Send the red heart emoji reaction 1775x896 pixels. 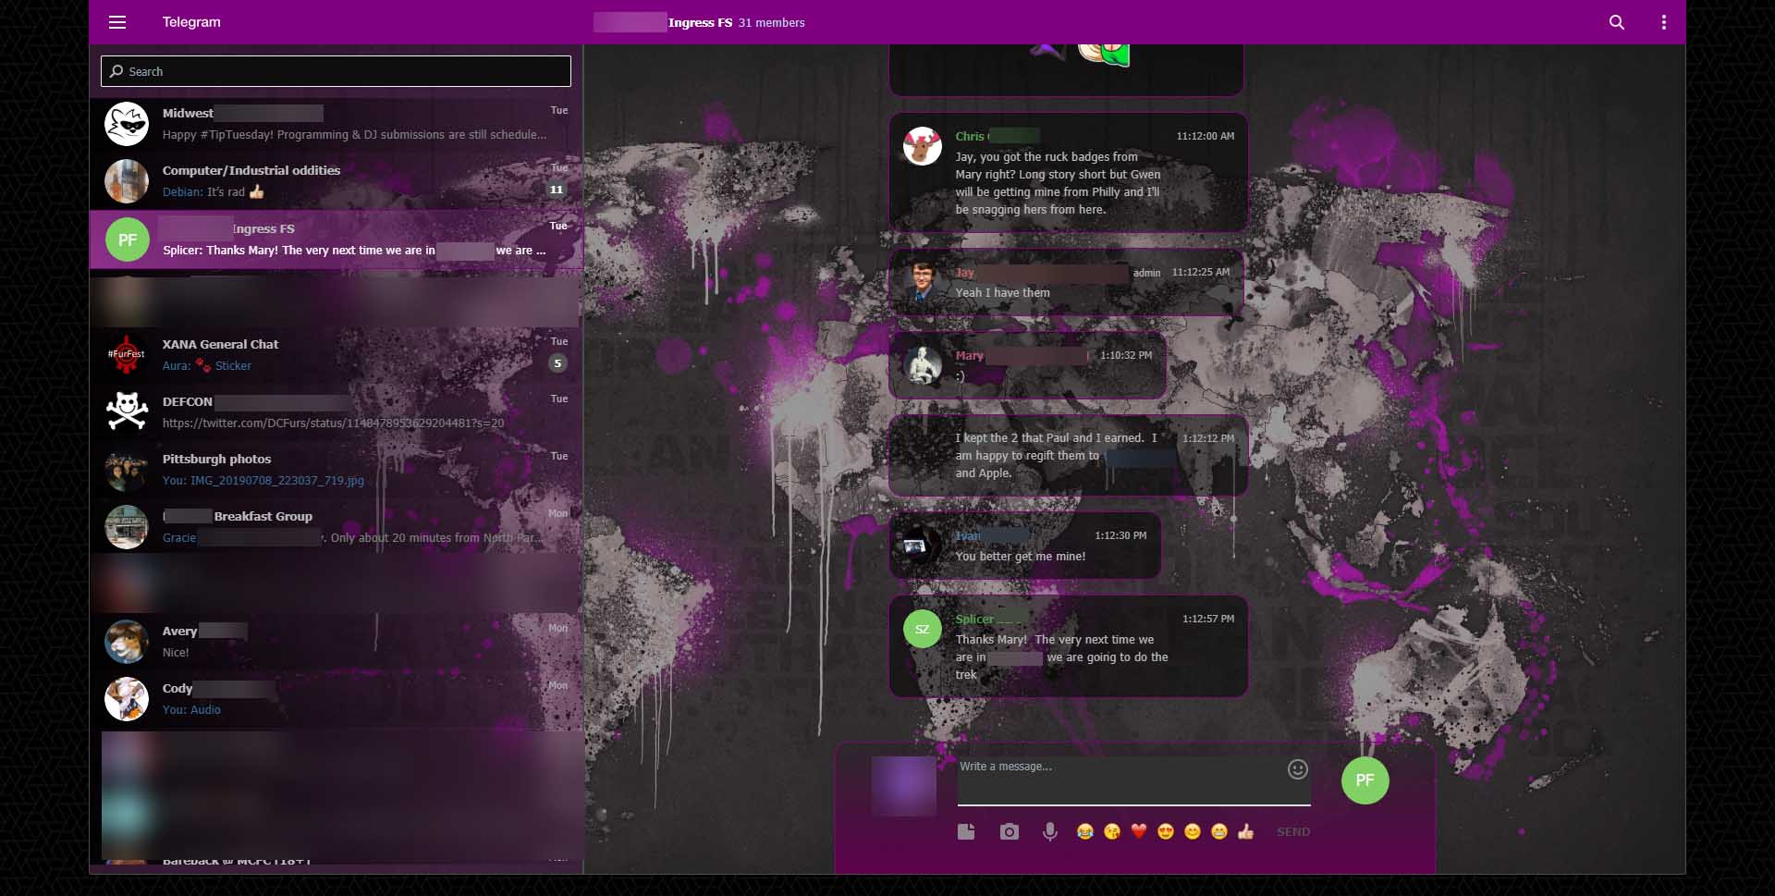tap(1139, 831)
